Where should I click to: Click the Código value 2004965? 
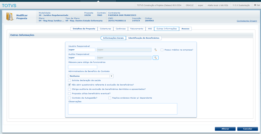pos(149,21)
